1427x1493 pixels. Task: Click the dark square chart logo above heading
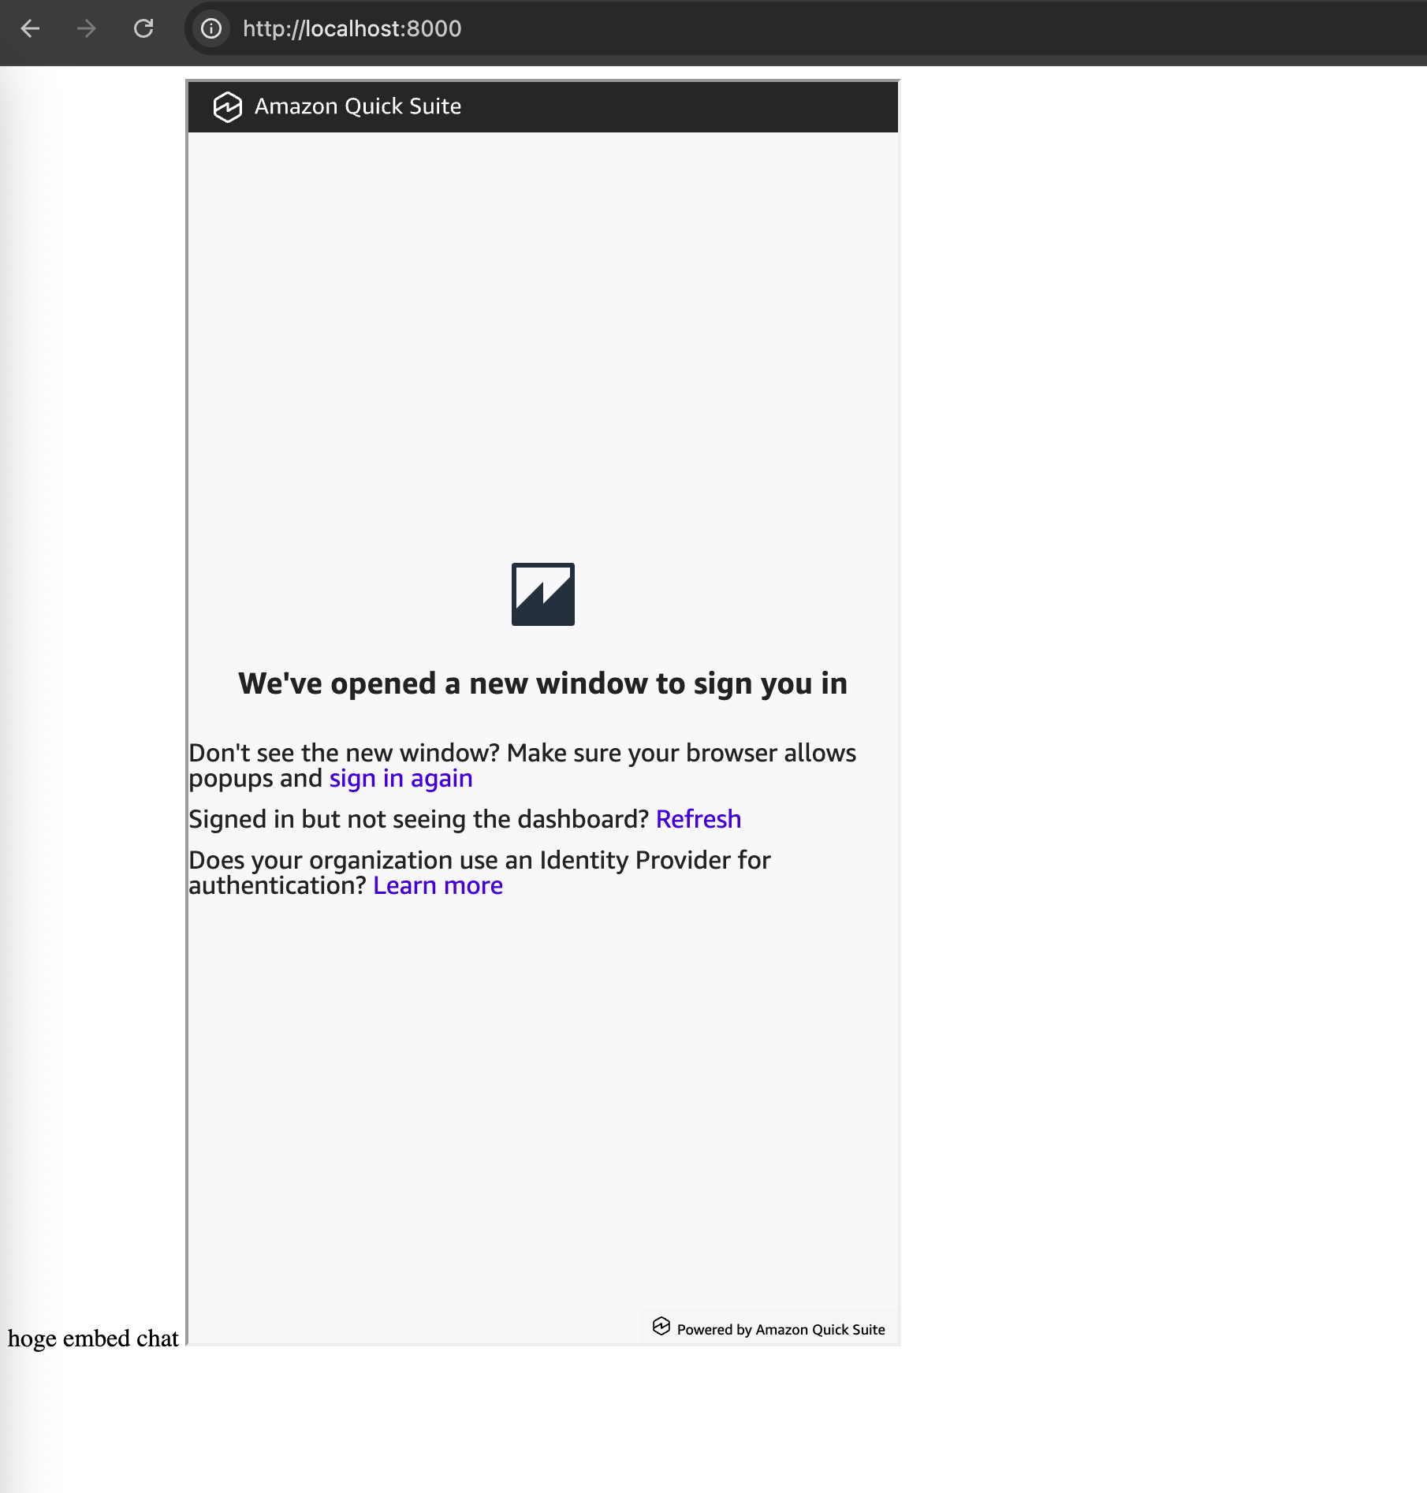click(x=542, y=594)
